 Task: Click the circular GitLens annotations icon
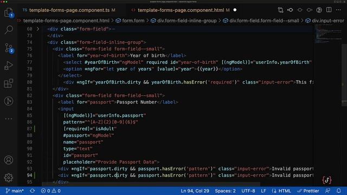coord(319,10)
